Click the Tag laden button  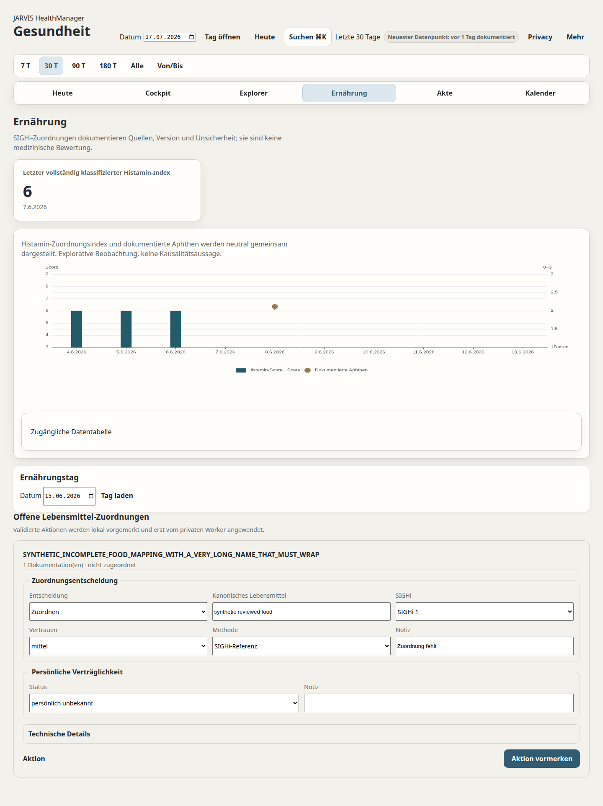click(117, 496)
